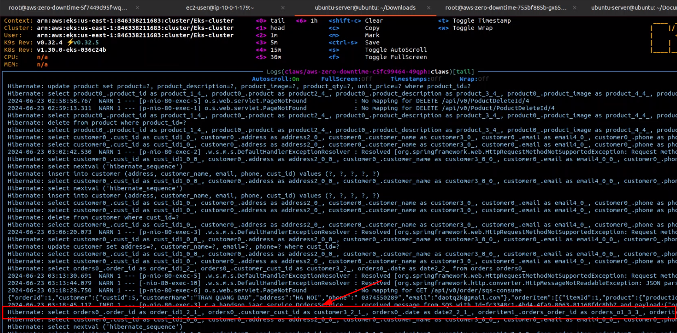Click the <t> Toggle Timestamp hint
Image resolution: width=677 pixels, height=333 pixels.
click(475, 21)
